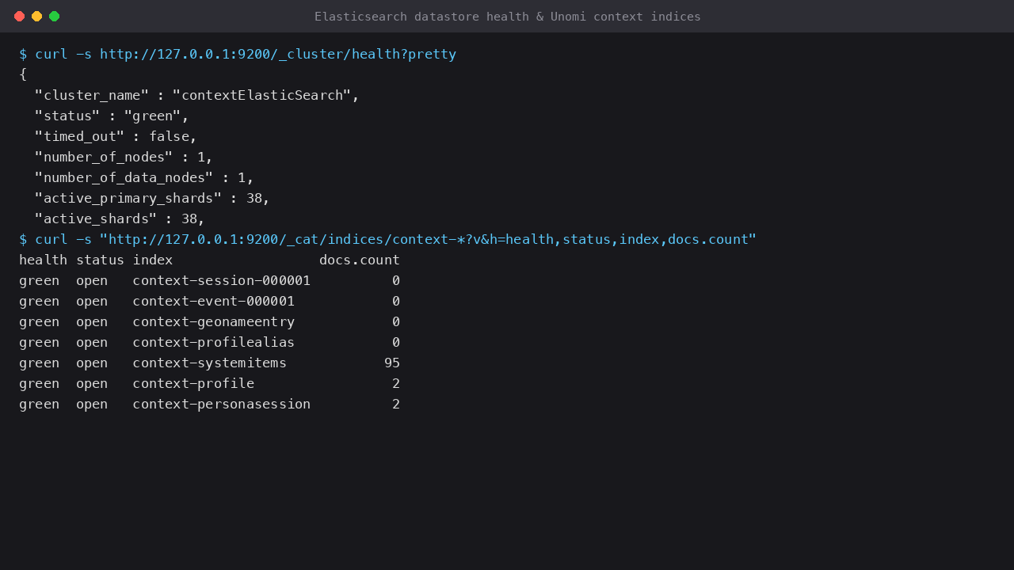Click the docs count 2 for context-personasession
The height and width of the screenshot is (570, 1014).
click(396, 404)
